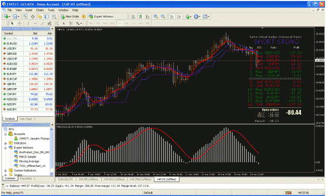This screenshot has height=196, width=326.
Task: Open the Insert menu
Action: tap(29, 10)
